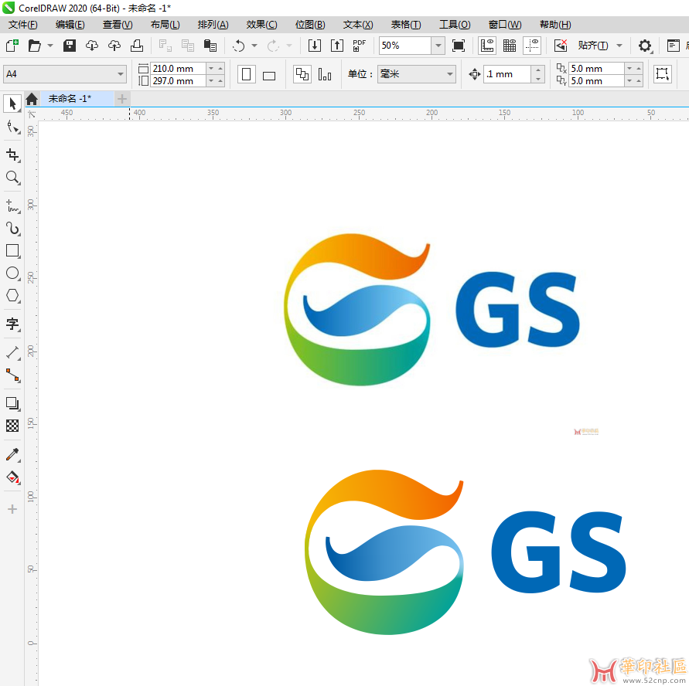Open the 查看(V) View menu
This screenshot has width=689, height=686.
pos(118,25)
